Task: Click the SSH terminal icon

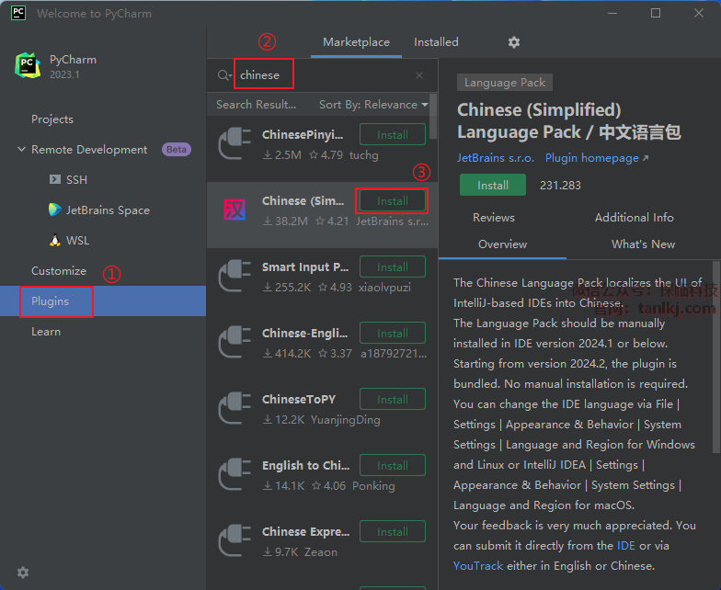Action: pos(55,179)
